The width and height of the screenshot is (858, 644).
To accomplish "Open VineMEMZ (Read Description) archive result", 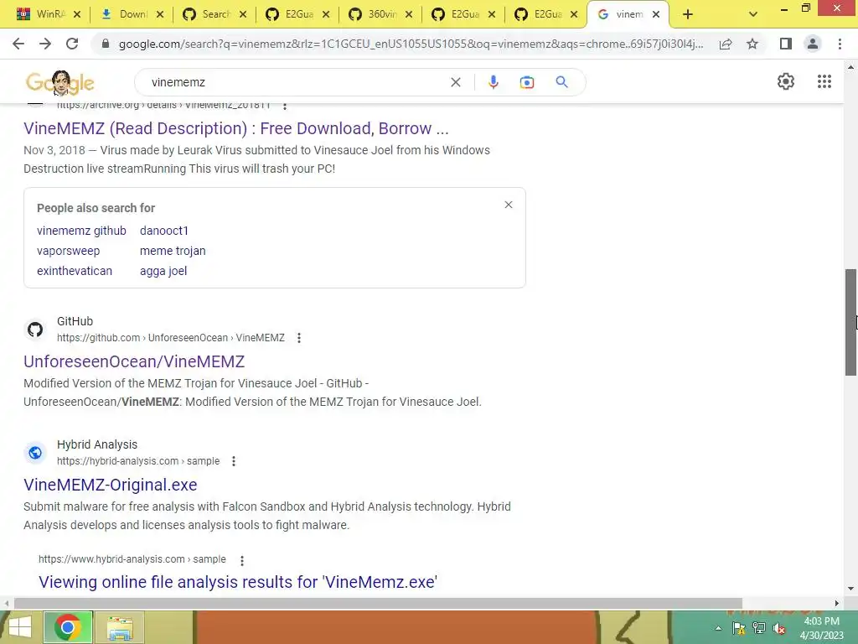I will [235, 128].
